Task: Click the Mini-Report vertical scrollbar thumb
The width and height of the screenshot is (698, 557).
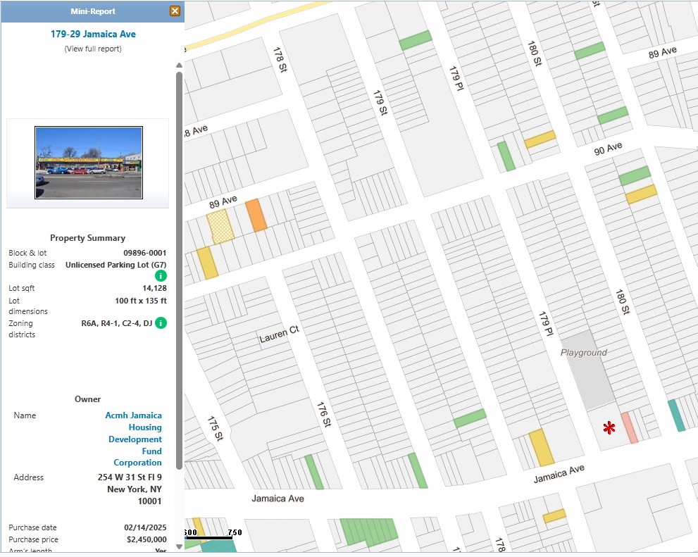Action: 179,268
